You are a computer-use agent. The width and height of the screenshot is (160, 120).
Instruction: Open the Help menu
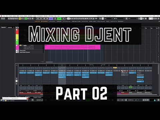coord(58,16)
